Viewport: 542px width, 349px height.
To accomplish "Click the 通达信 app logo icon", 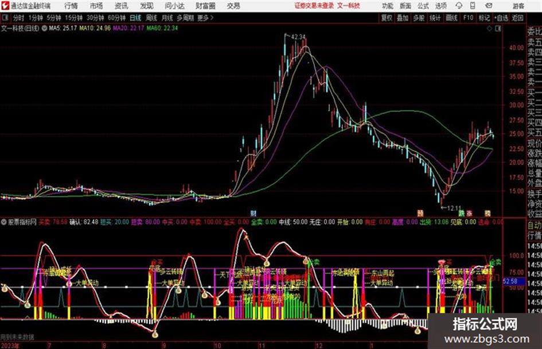I will [x=5, y=5].
